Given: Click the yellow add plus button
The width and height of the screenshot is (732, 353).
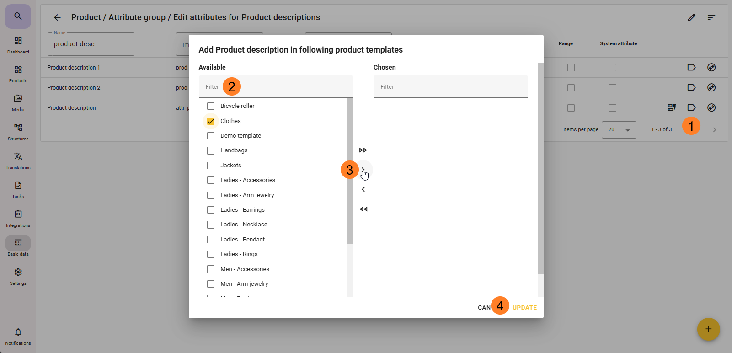Looking at the screenshot, I should pyautogui.click(x=708, y=329).
